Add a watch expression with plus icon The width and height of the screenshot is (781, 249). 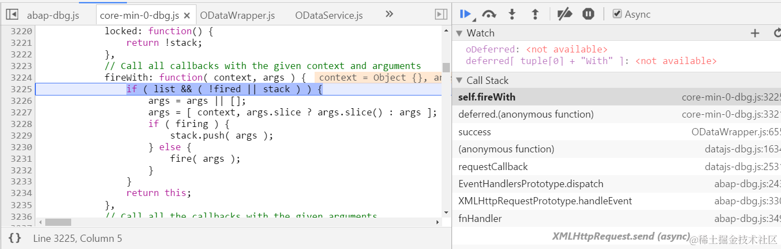[755, 34]
